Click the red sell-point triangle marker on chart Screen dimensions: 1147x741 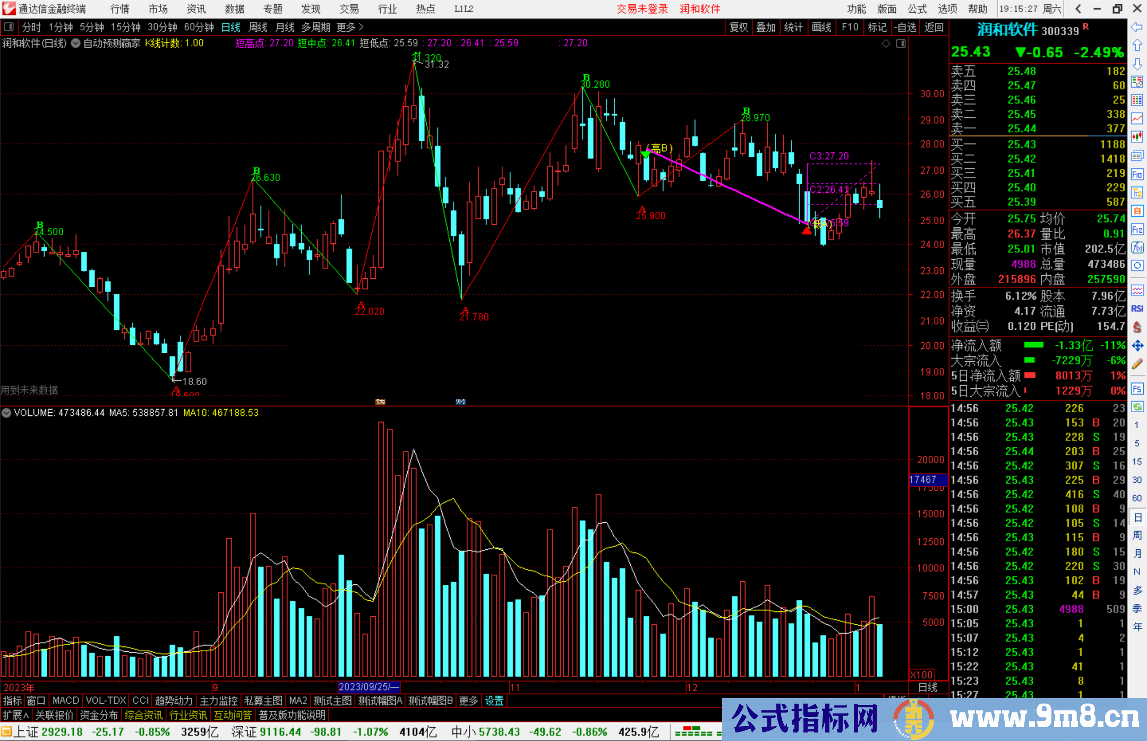[x=807, y=230]
